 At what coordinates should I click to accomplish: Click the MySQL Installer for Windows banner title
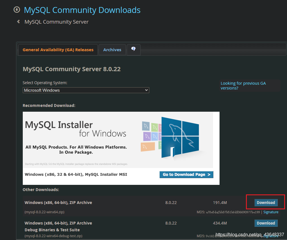point(76,129)
